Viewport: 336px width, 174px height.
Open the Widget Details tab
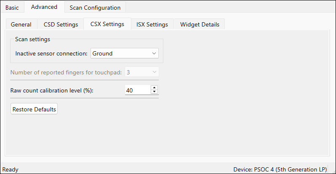(200, 24)
